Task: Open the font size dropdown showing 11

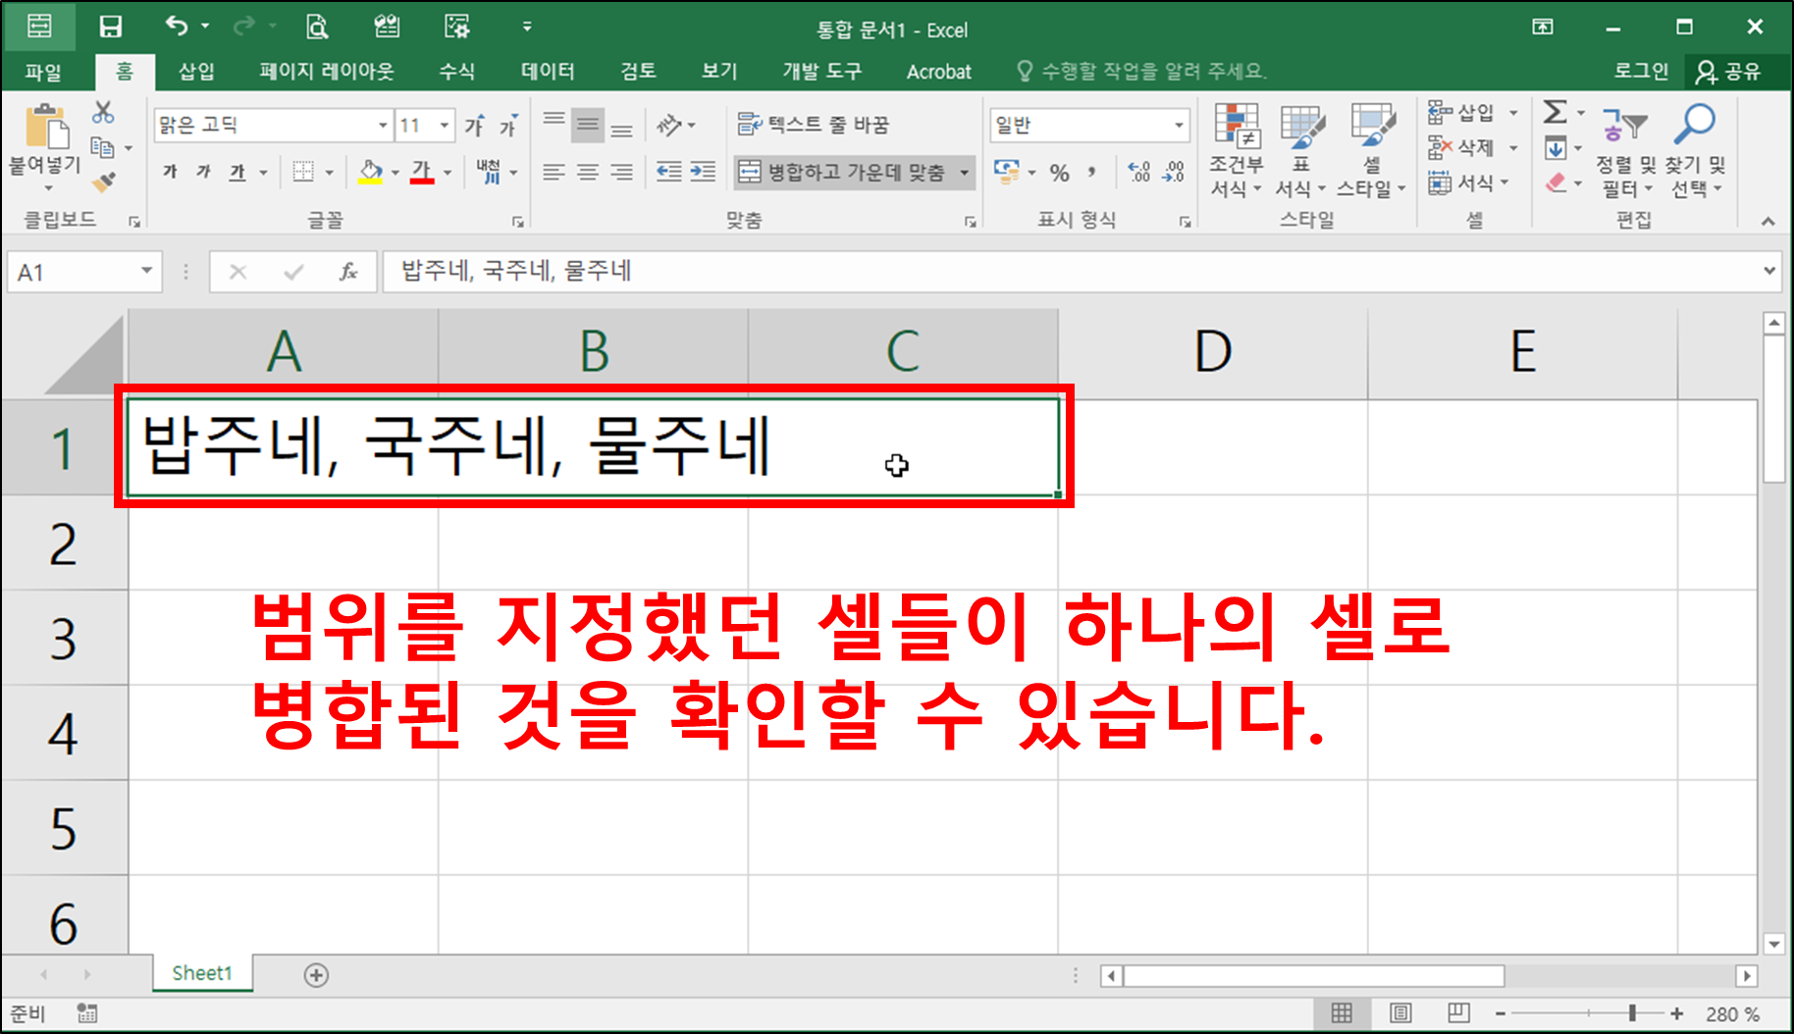Action: pyautogui.click(x=445, y=126)
